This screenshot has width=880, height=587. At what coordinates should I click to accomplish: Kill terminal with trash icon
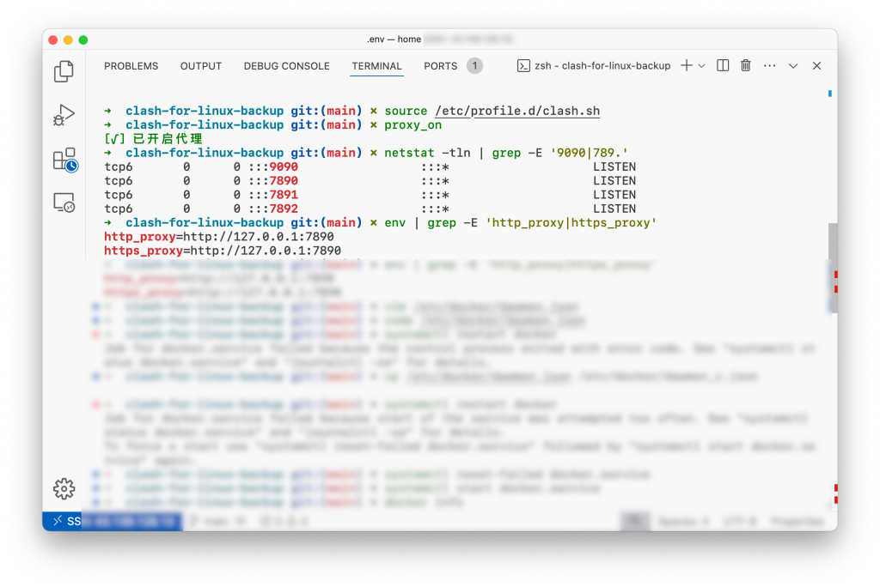(x=746, y=66)
